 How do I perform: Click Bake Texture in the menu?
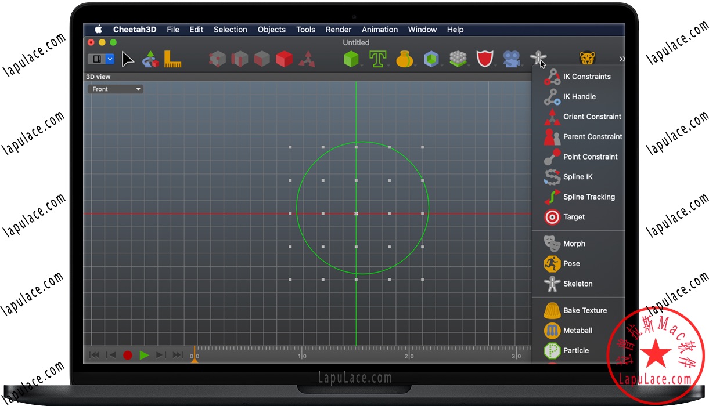584,310
